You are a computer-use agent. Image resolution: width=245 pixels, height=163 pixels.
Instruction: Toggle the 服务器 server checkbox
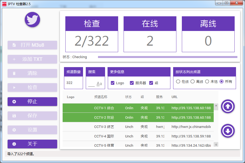click(132, 83)
